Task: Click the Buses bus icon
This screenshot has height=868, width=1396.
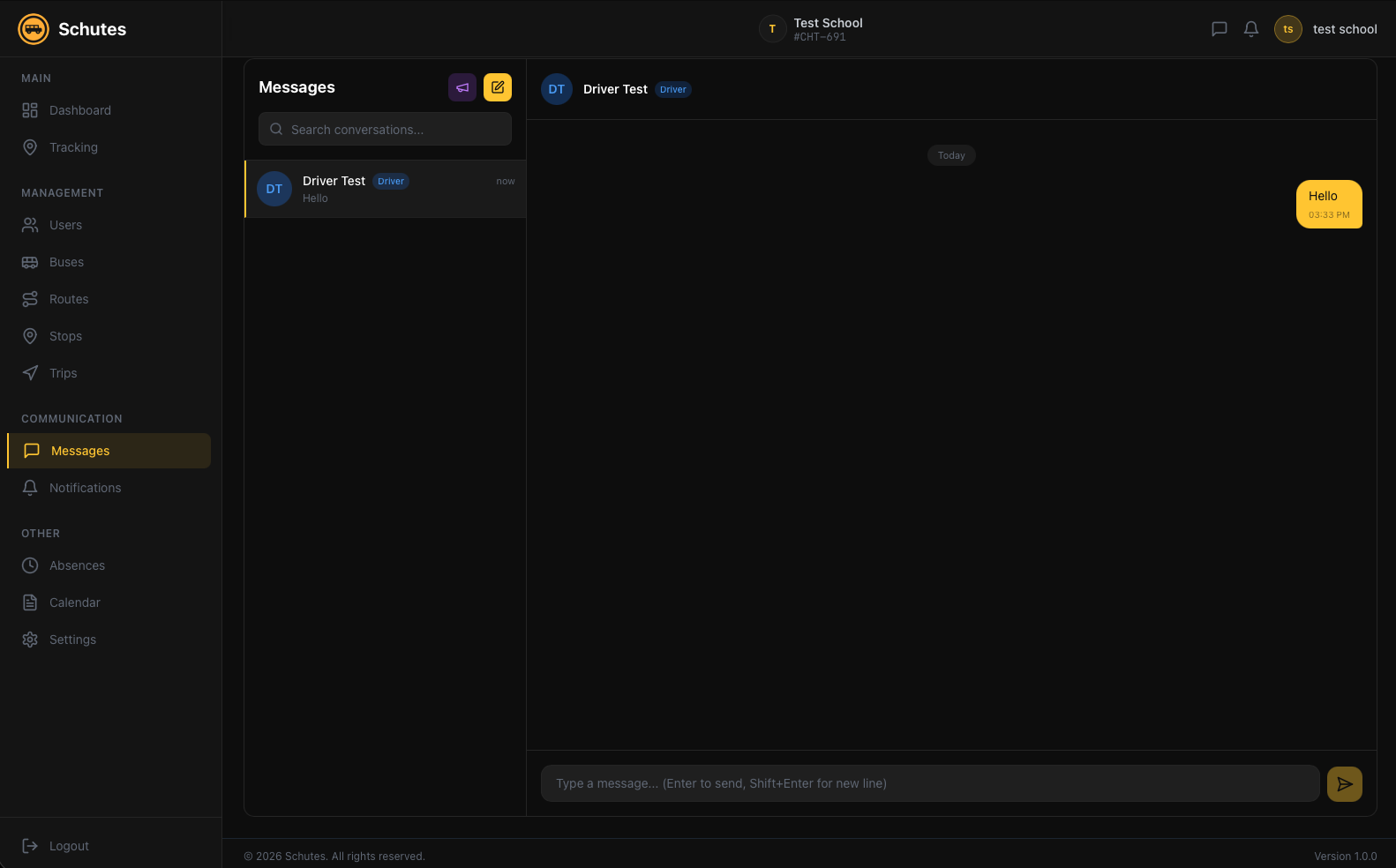Action: click(30, 262)
